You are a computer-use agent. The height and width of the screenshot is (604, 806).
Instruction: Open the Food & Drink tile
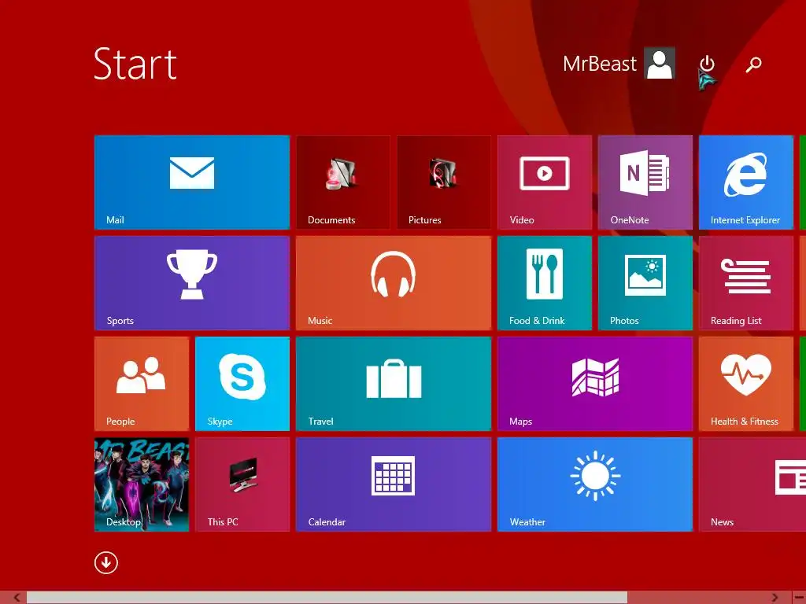click(545, 283)
